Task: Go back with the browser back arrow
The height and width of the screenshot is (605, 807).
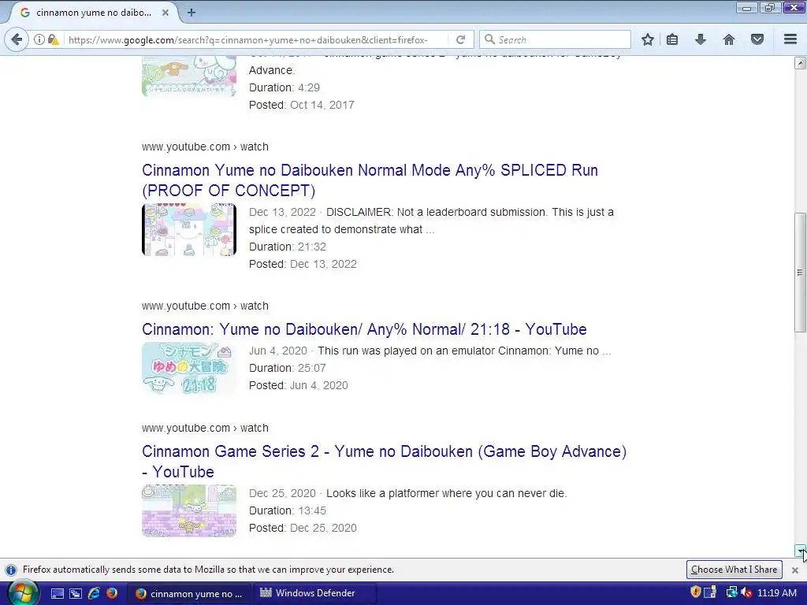Action: click(x=17, y=39)
